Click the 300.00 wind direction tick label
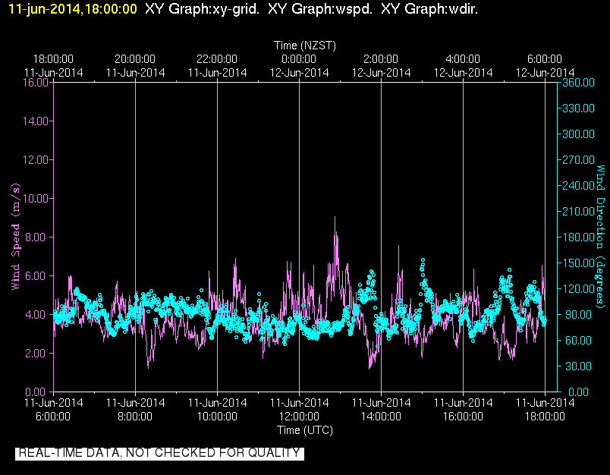This screenshot has width=610, height=475. 578,134
